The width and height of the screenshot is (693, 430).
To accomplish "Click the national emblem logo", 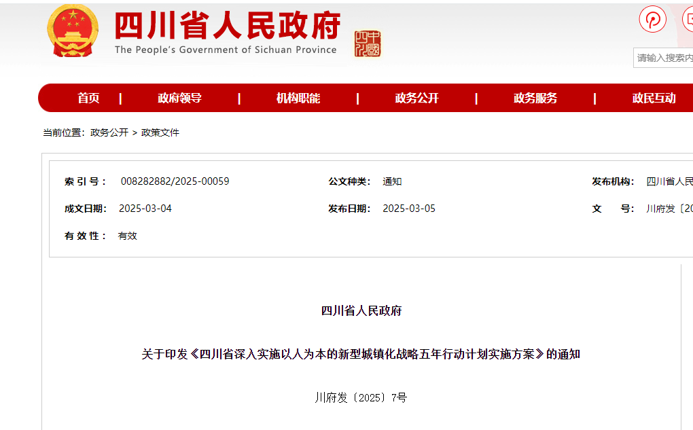I will coord(73,31).
